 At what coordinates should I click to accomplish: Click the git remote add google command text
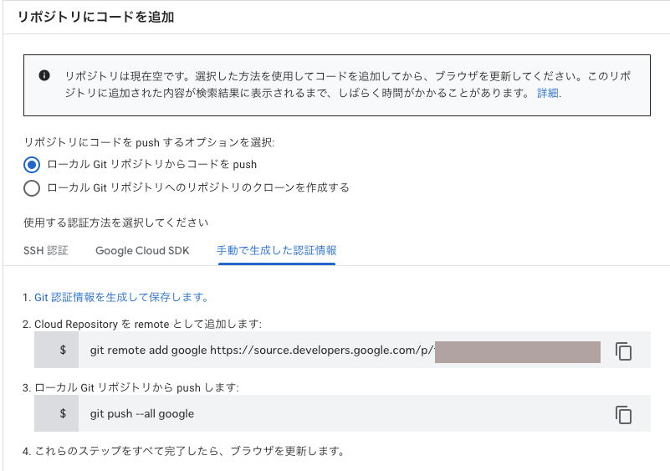261,351
